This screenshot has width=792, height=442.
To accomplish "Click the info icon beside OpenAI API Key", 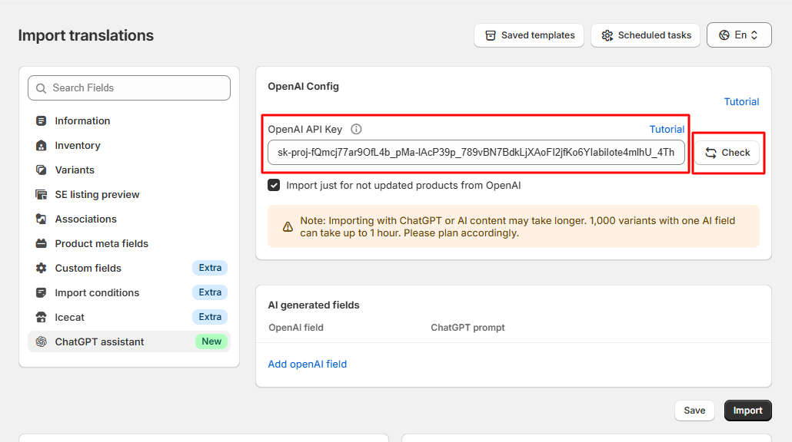I will pos(356,129).
